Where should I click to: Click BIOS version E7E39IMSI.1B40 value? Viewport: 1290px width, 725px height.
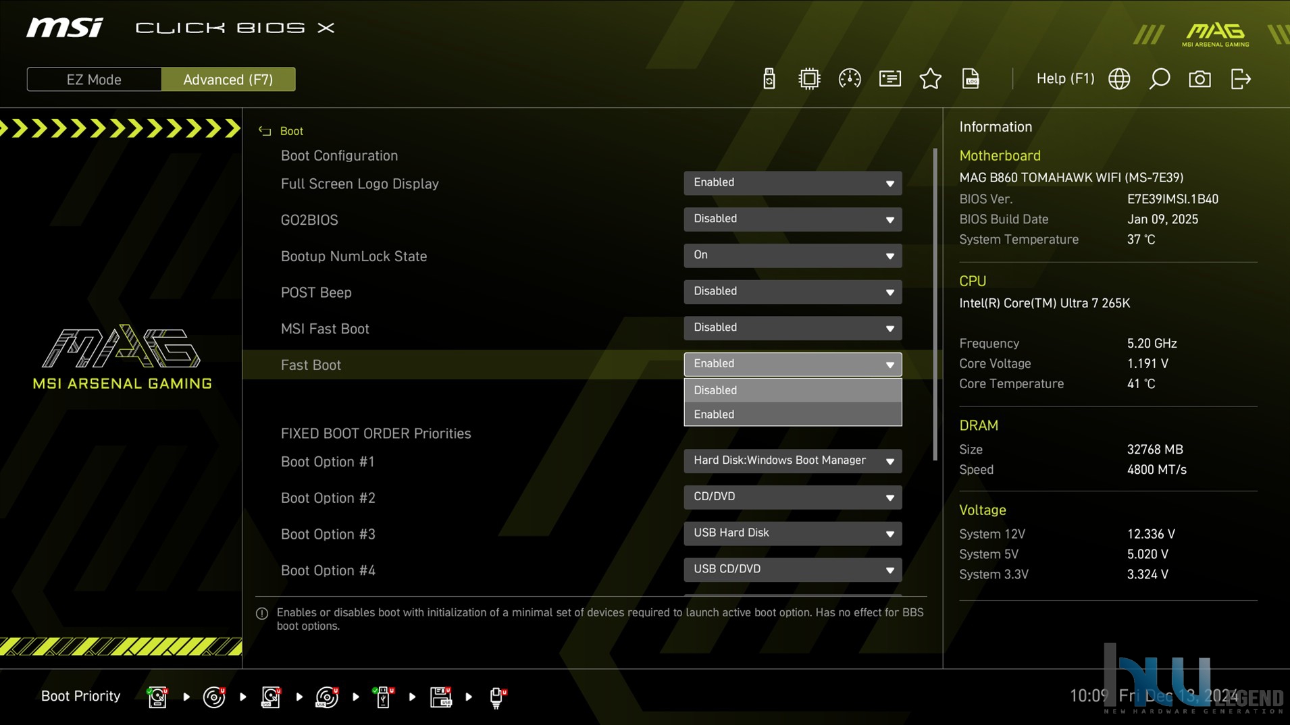coord(1172,199)
